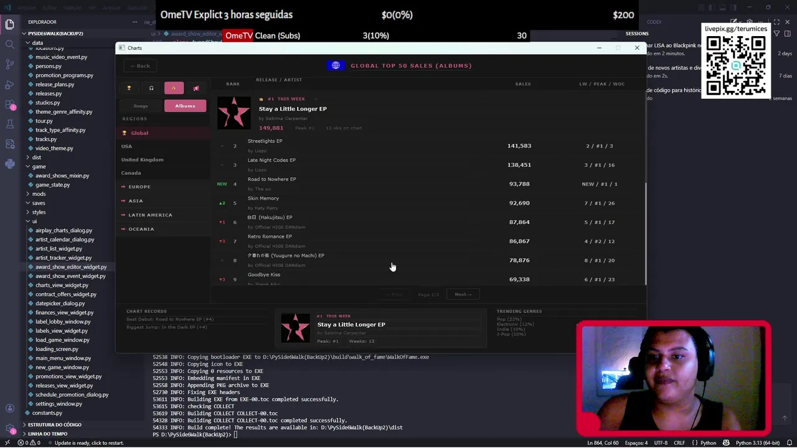797x448 pixels.
Task: Open the Explorer panel more actions ellipsis
Action: 134,22
